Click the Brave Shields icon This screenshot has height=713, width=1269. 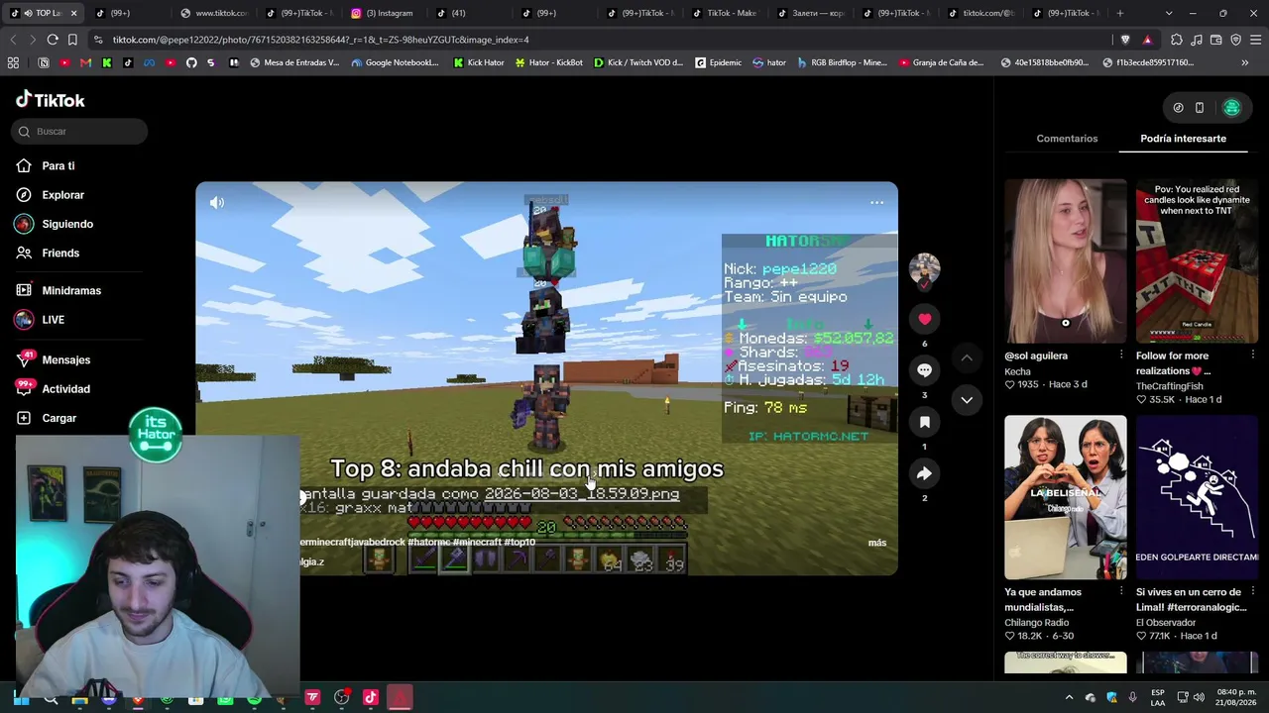point(1125,40)
